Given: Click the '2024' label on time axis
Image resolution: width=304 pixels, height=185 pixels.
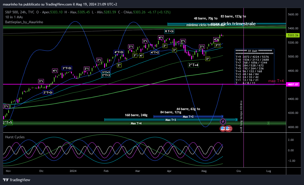Looking at the screenshot, I should point(73,171).
